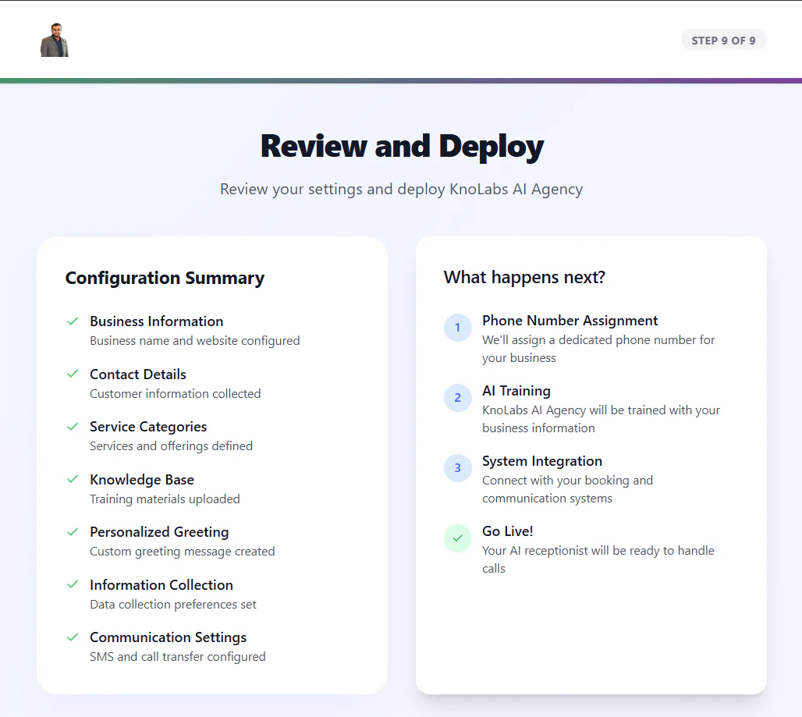Open the profile avatar in the header
This screenshot has height=717, width=802.
click(x=54, y=38)
